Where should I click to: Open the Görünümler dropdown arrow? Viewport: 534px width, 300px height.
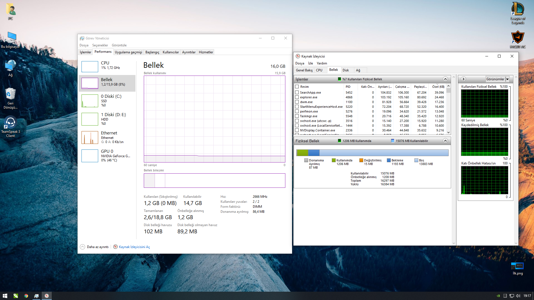pyautogui.click(x=507, y=79)
